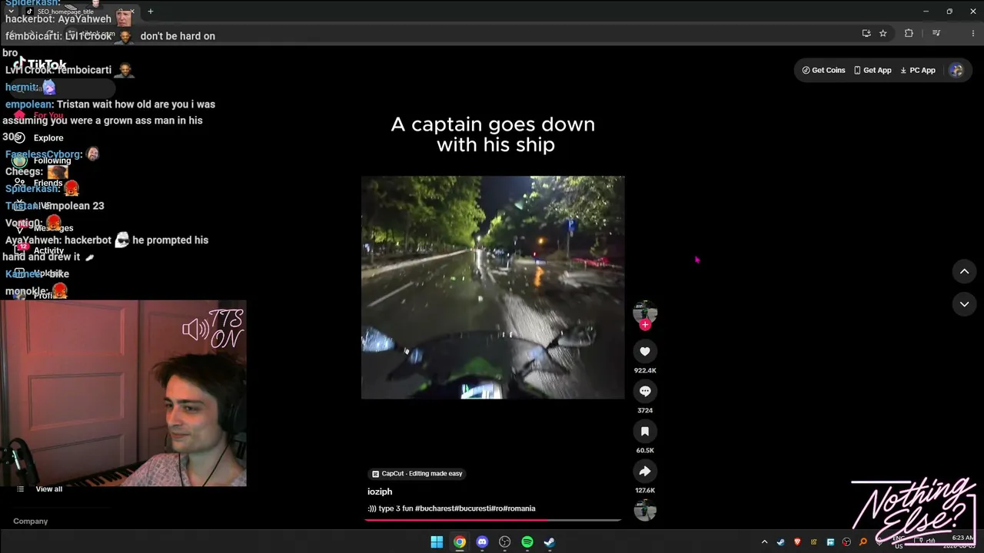Click the Steam icon in system tray
The width and height of the screenshot is (984, 553).
pos(780,542)
